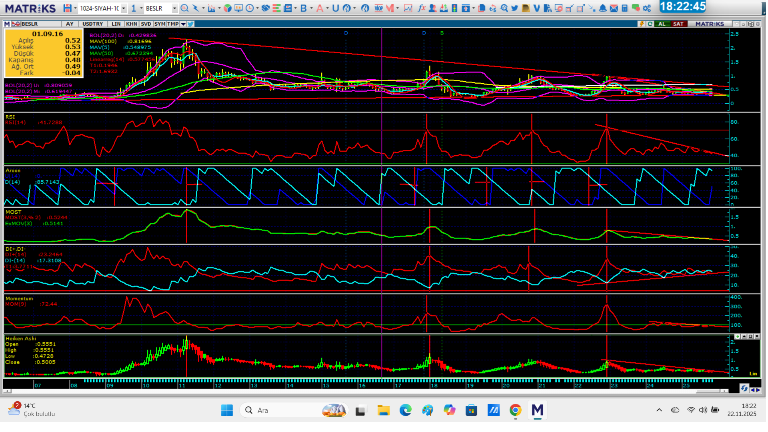
Task: Open the settings gears icon in toolbar
Action: tap(647, 8)
